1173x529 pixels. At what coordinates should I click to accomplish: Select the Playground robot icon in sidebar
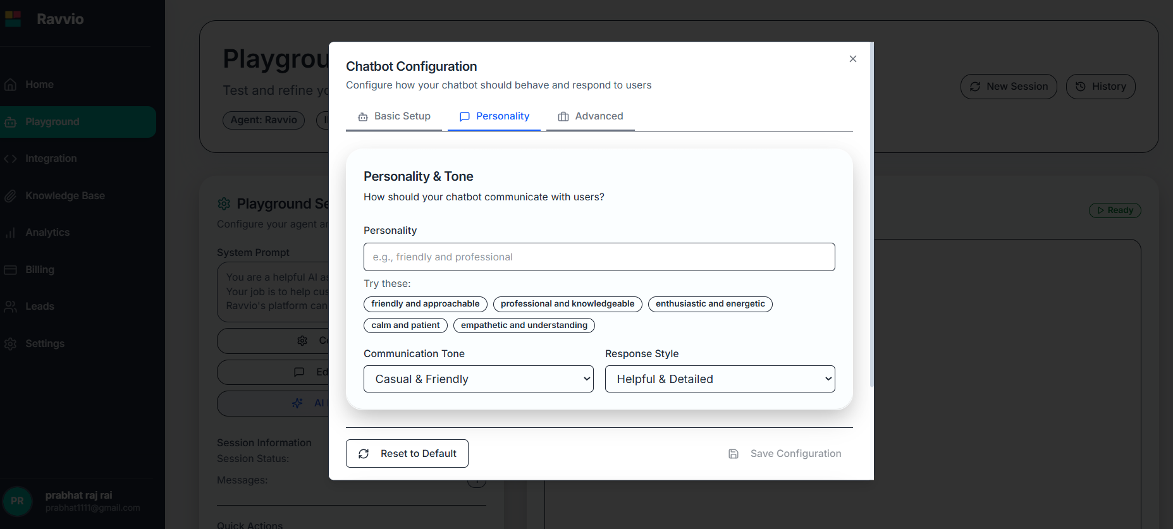(11, 121)
